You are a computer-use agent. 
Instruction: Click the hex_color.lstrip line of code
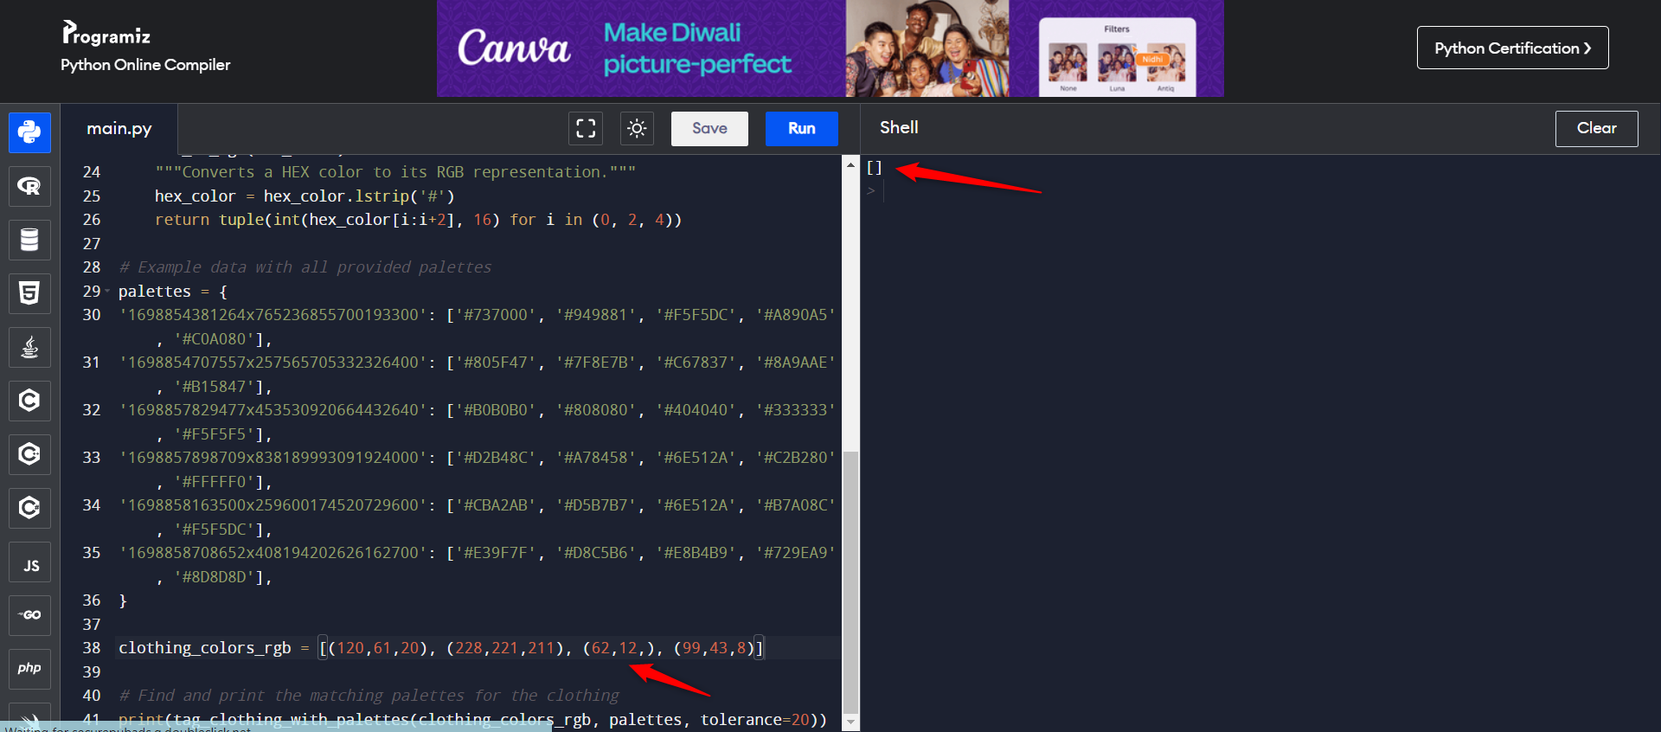click(305, 196)
